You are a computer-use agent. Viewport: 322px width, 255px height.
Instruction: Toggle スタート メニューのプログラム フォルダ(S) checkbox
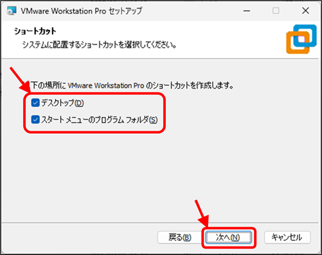(35, 119)
